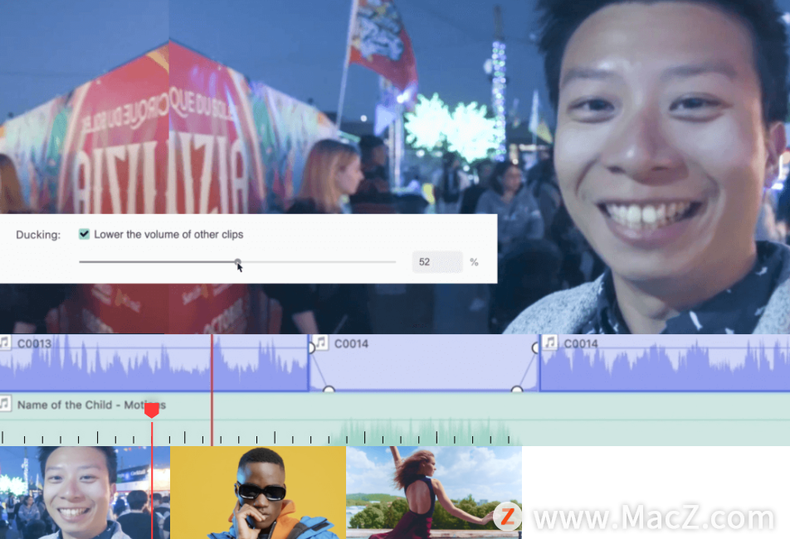The image size is (790, 539).
Task: Select the C0013 audio clip label
Action: [x=34, y=344]
